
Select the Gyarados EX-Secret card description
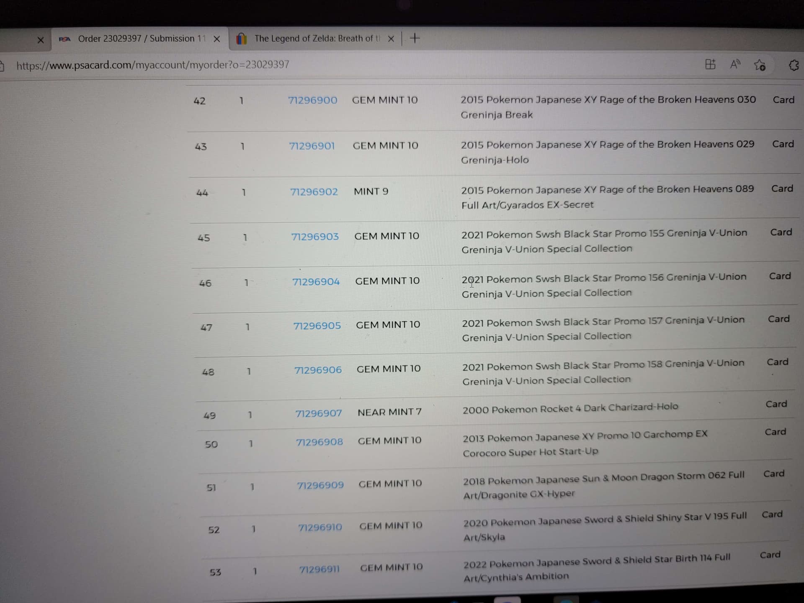click(608, 197)
